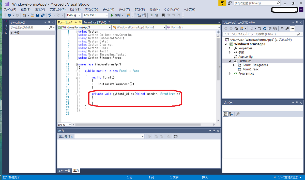Toggle bookmark on current line

[163, 15]
